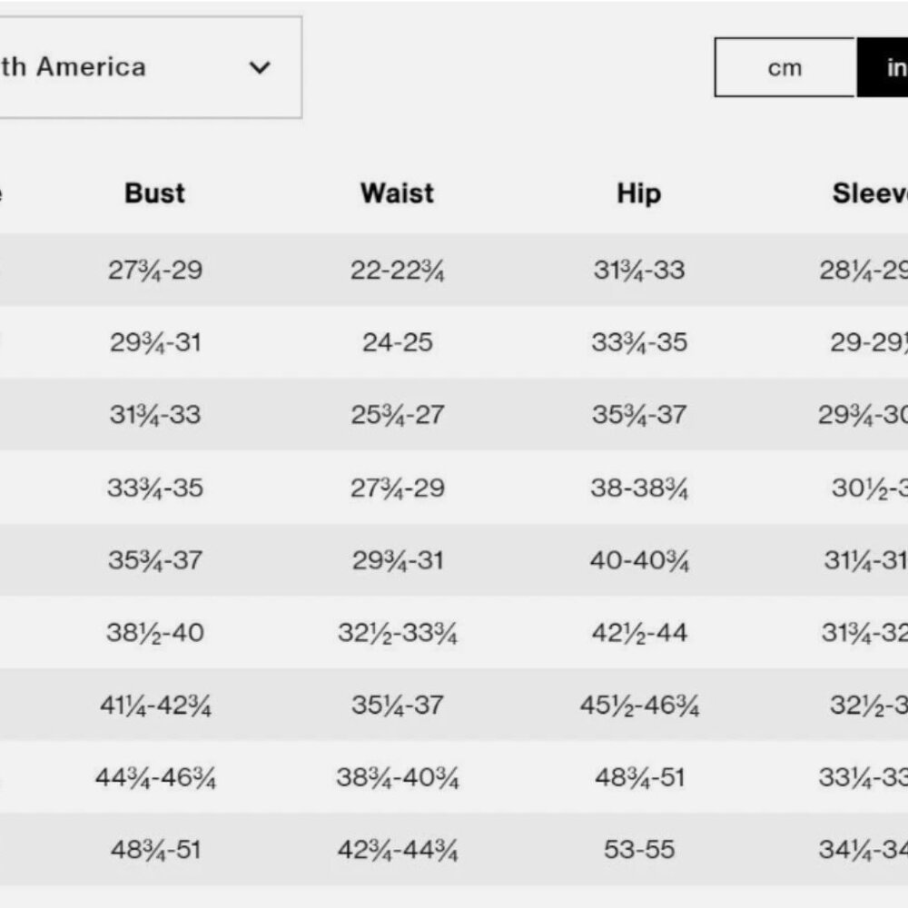Select hip measurement 48¾-51 cell
This screenshot has width=908, height=908.
click(x=639, y=778)
